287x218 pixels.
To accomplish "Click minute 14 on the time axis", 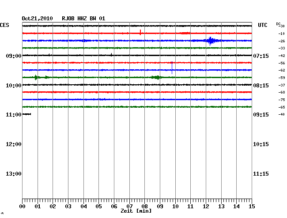I will (236, 206).
